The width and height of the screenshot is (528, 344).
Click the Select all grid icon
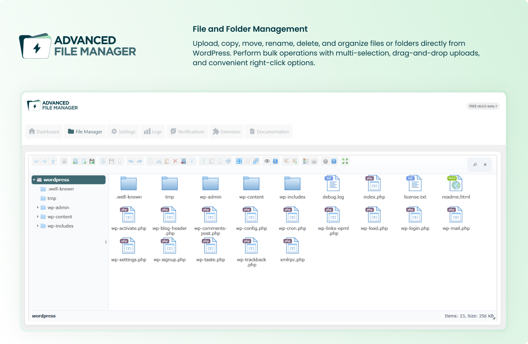[239, 162]
